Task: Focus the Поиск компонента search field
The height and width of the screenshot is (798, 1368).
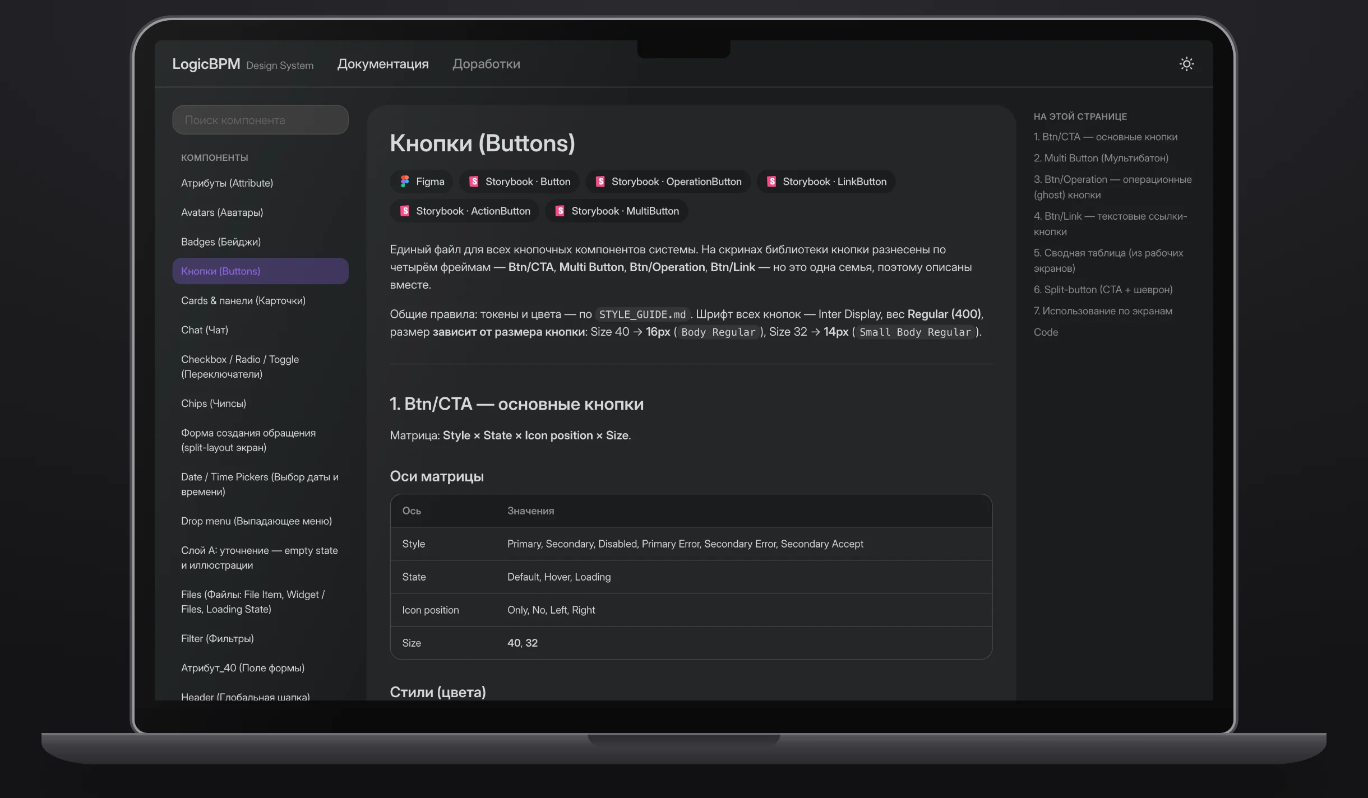Action: (260, 120)
